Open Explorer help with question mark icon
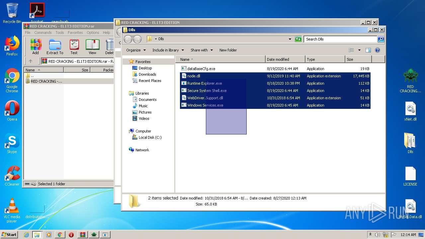 click(x=378, y=50)
